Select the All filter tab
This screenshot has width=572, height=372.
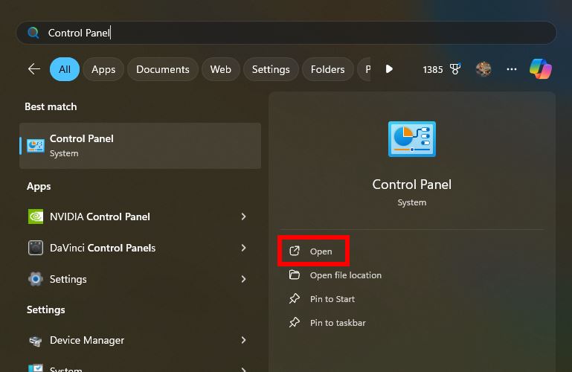pyautogui.click(x=65, y=69)
